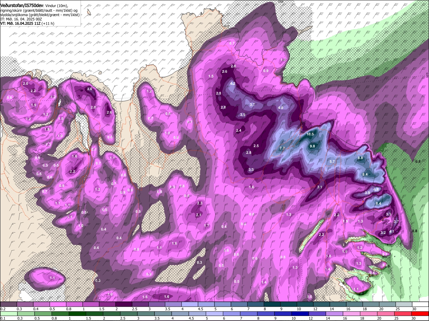
Task: Click the 5.7 precipitation value
Action: (x=332, y=162)
